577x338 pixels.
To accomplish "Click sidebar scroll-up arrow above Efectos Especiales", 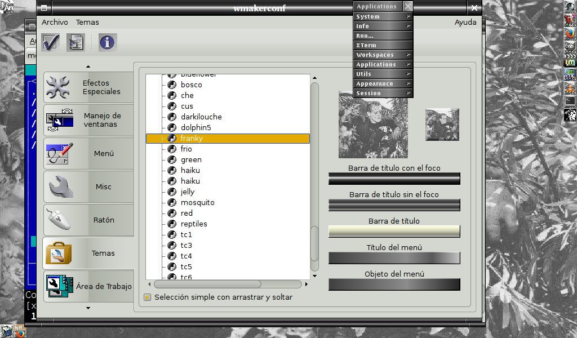I will point(88,66).
